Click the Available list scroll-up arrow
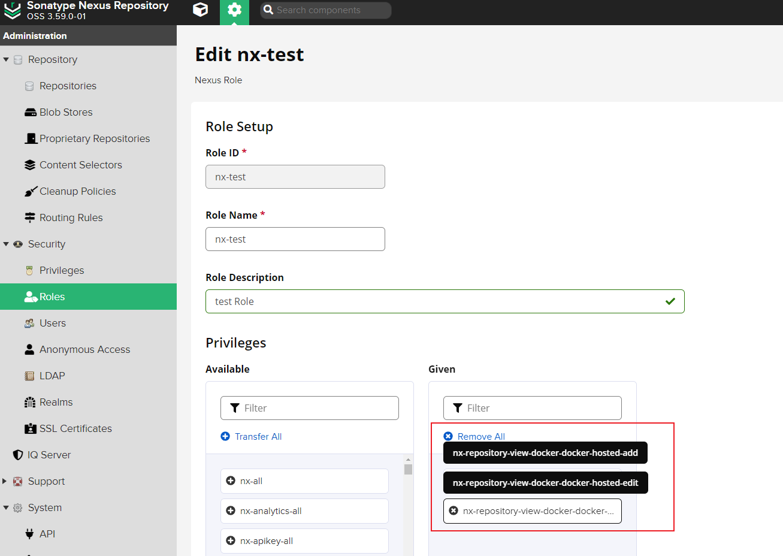 pos(408,460)
